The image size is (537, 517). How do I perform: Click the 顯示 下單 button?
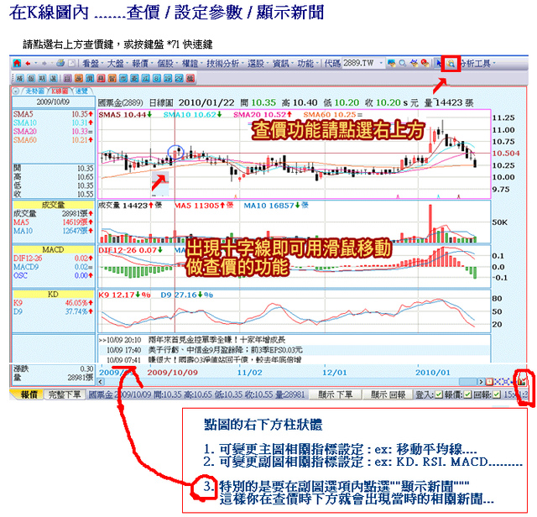click(x=336, y=394)
